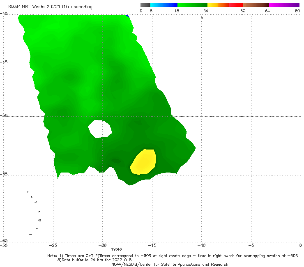Image resolution: width=304 pixels, height=267 pixels.
Task: Click the brown segment of the color bar
Action: pos(256,5)
